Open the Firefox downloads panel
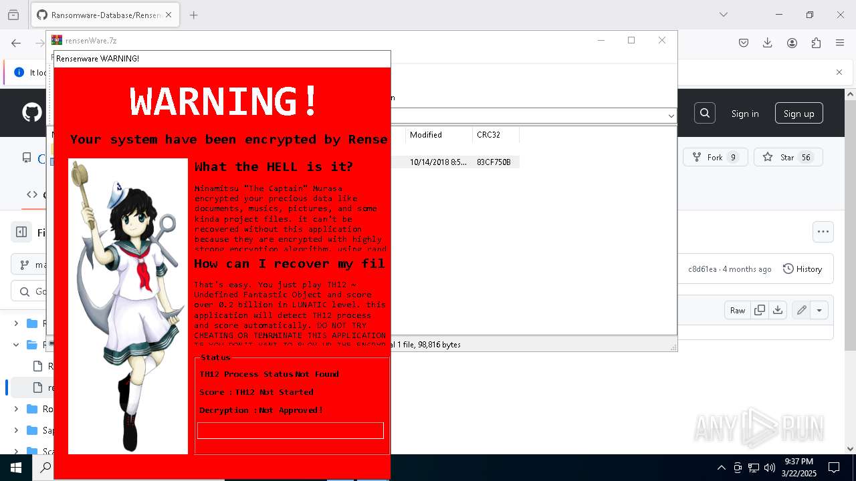856x481 pixels. (x=768, y=43)
